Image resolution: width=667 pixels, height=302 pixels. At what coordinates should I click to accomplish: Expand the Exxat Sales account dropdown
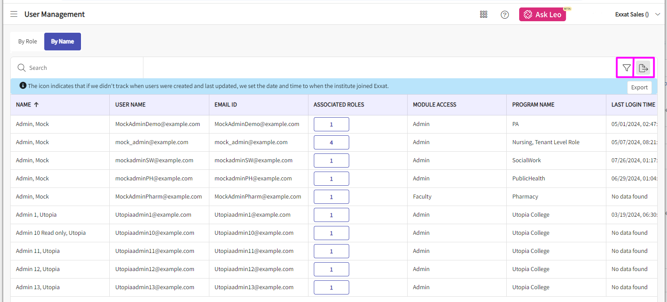click(657, 15)
